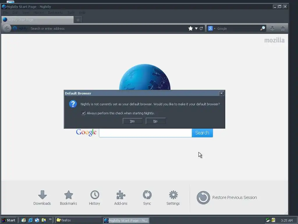
Task: Click the mozilla wordmark link
Action: click(x=274, y=40)
